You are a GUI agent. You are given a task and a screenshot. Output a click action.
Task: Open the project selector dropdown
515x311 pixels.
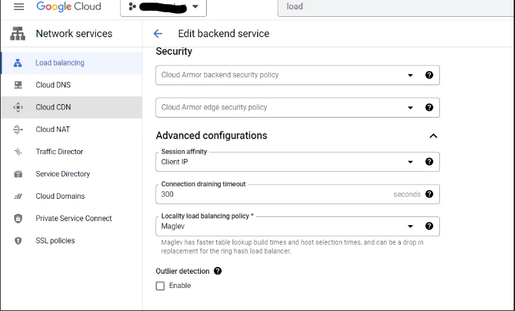tap(164, 7)
